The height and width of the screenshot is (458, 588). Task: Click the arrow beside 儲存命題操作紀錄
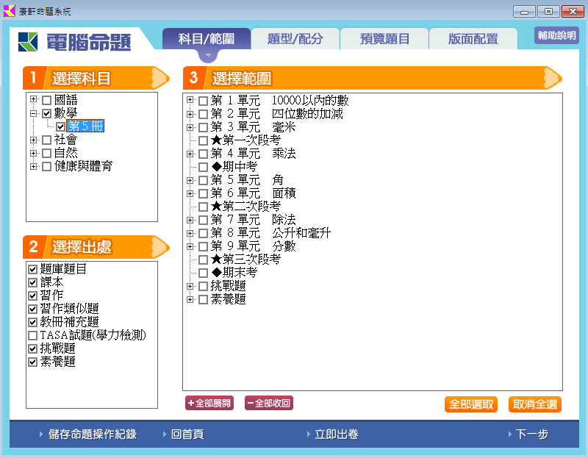41,434
